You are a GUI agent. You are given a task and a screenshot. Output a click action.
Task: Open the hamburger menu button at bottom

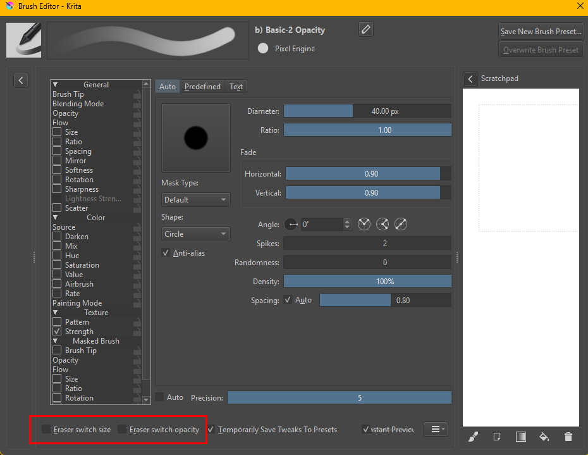pos(435,430)
